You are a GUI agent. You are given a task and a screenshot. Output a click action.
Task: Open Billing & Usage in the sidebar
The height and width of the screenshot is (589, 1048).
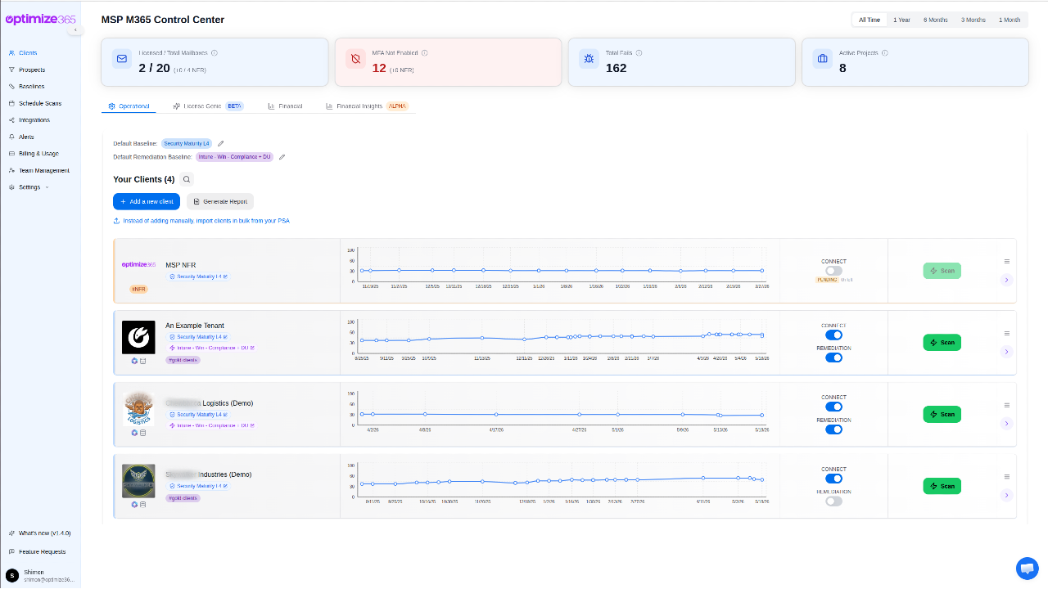[39, 154]
